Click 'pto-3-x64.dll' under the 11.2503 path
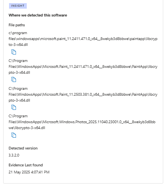164x184 pixels. [19, 100]
